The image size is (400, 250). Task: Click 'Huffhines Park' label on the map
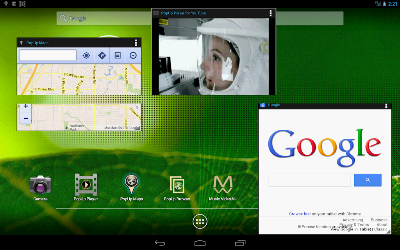tap(77, 128)
